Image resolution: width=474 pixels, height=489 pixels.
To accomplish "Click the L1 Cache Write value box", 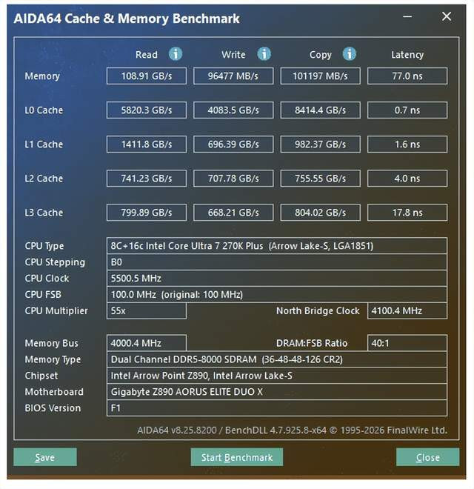I will pos(233,144).
